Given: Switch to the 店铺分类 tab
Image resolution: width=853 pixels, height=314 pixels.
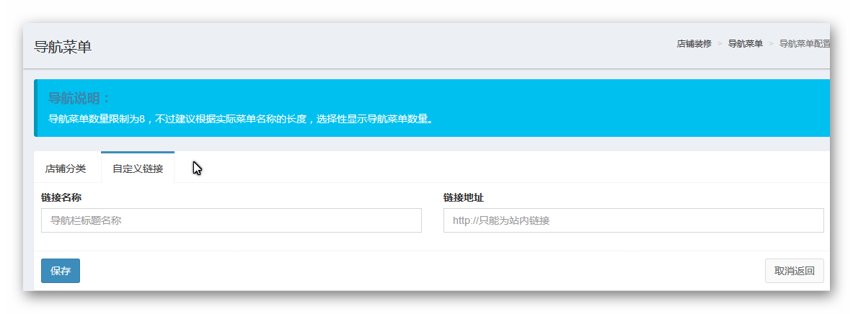Looking at the screenshot, I should (x=66, y=169).
